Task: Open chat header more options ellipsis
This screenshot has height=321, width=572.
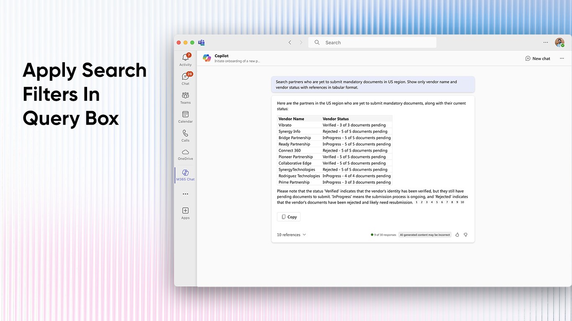Action: coord(562,59)
